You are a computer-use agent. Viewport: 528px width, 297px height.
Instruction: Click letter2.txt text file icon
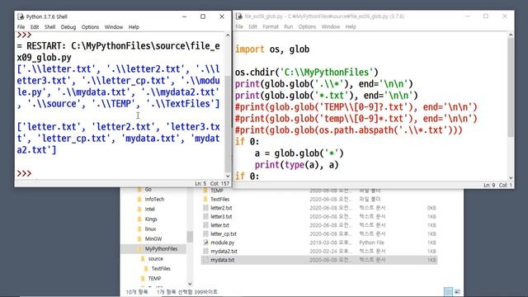click(x=205, y=208)
